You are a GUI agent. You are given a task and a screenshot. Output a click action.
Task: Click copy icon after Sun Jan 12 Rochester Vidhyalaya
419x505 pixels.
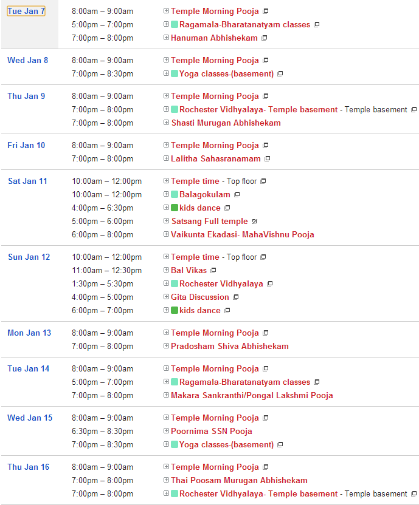(x=270, y=284)
